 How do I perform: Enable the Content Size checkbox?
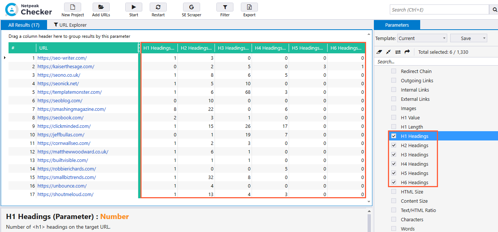click(x=394, y=201)
